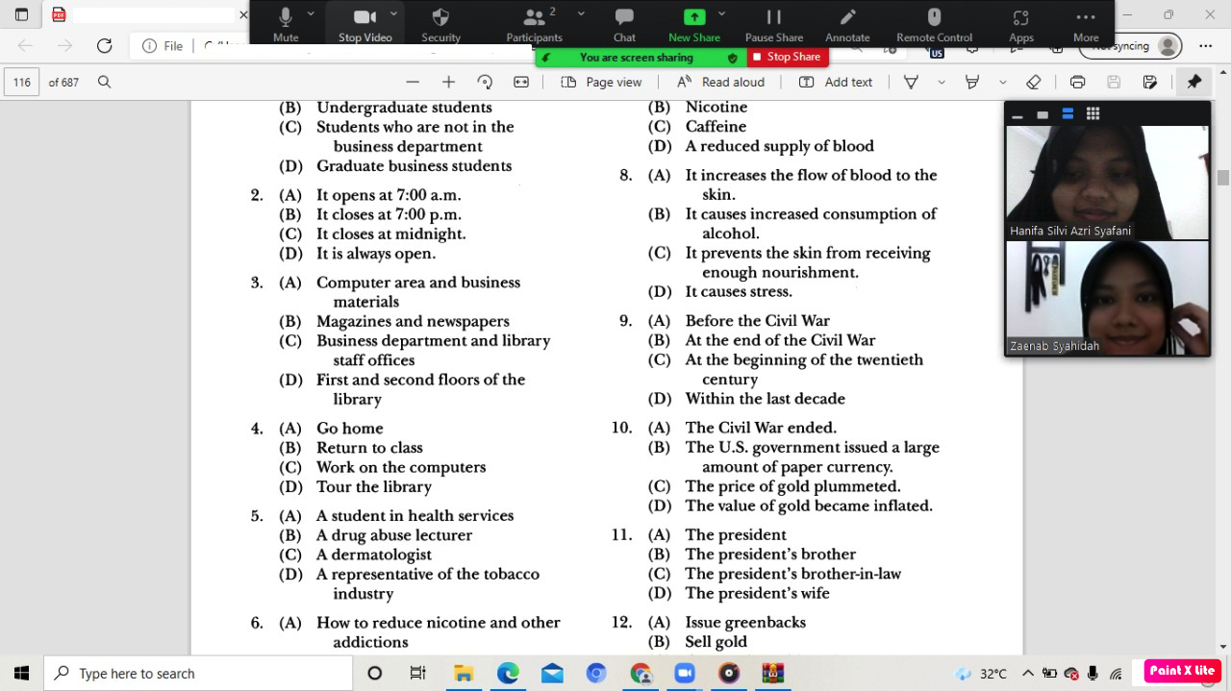Print the PDF document
The image size is (1231, 691).
[1077, 82]
